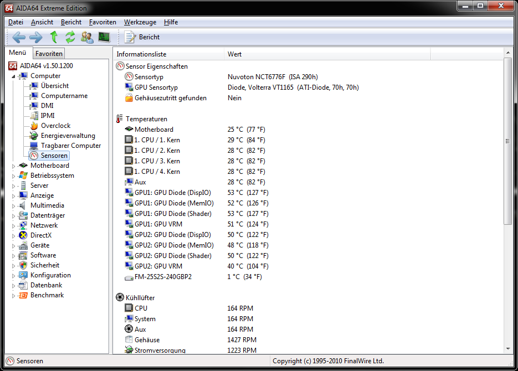Viewport: 518px width, 371px height.
Task: Click the Datenbank icon in tree
Action: [x=23, y=285]
